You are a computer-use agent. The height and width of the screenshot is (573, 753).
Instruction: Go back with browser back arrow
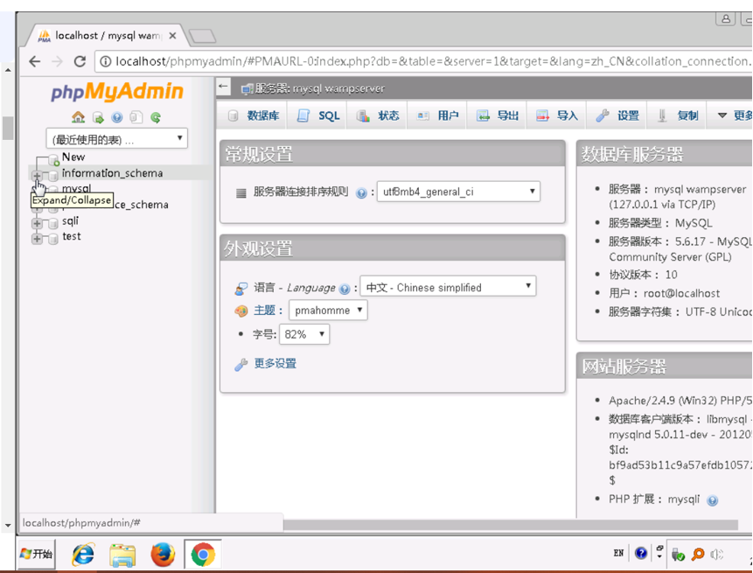coord(35,61)
